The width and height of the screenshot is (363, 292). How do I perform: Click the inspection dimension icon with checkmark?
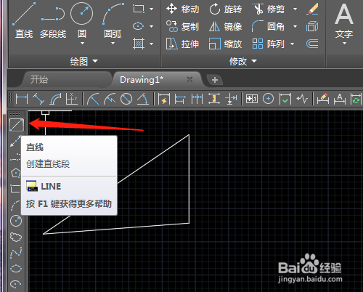pos(285,99)
